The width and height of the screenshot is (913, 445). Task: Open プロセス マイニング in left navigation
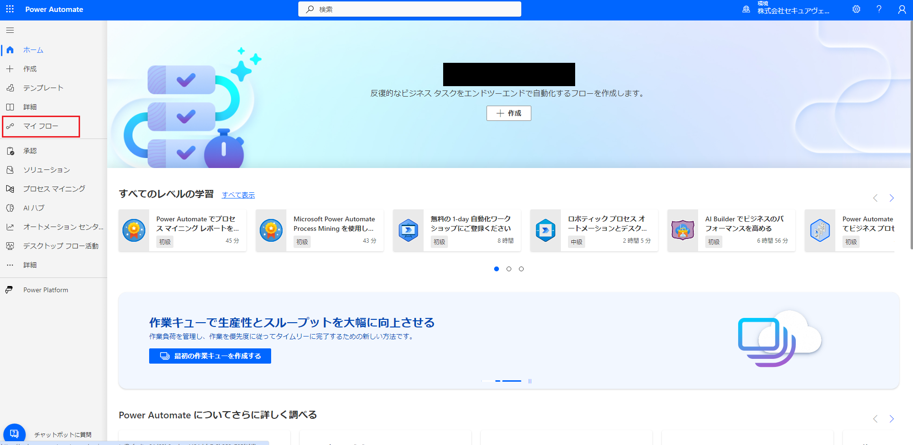(x=53, y=189)
